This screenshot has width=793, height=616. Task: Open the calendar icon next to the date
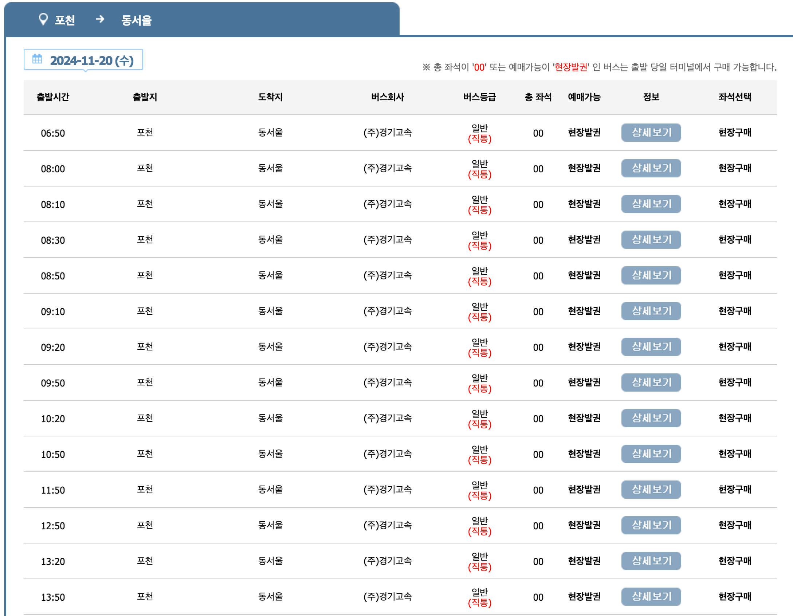coord(36,59)
